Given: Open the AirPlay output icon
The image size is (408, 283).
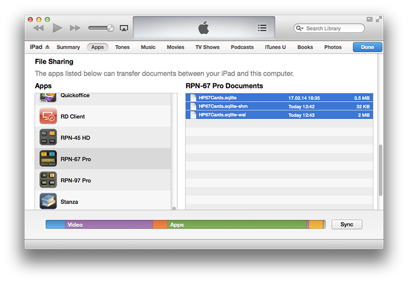Looking at the screenshot, I should tap(124, 28).
